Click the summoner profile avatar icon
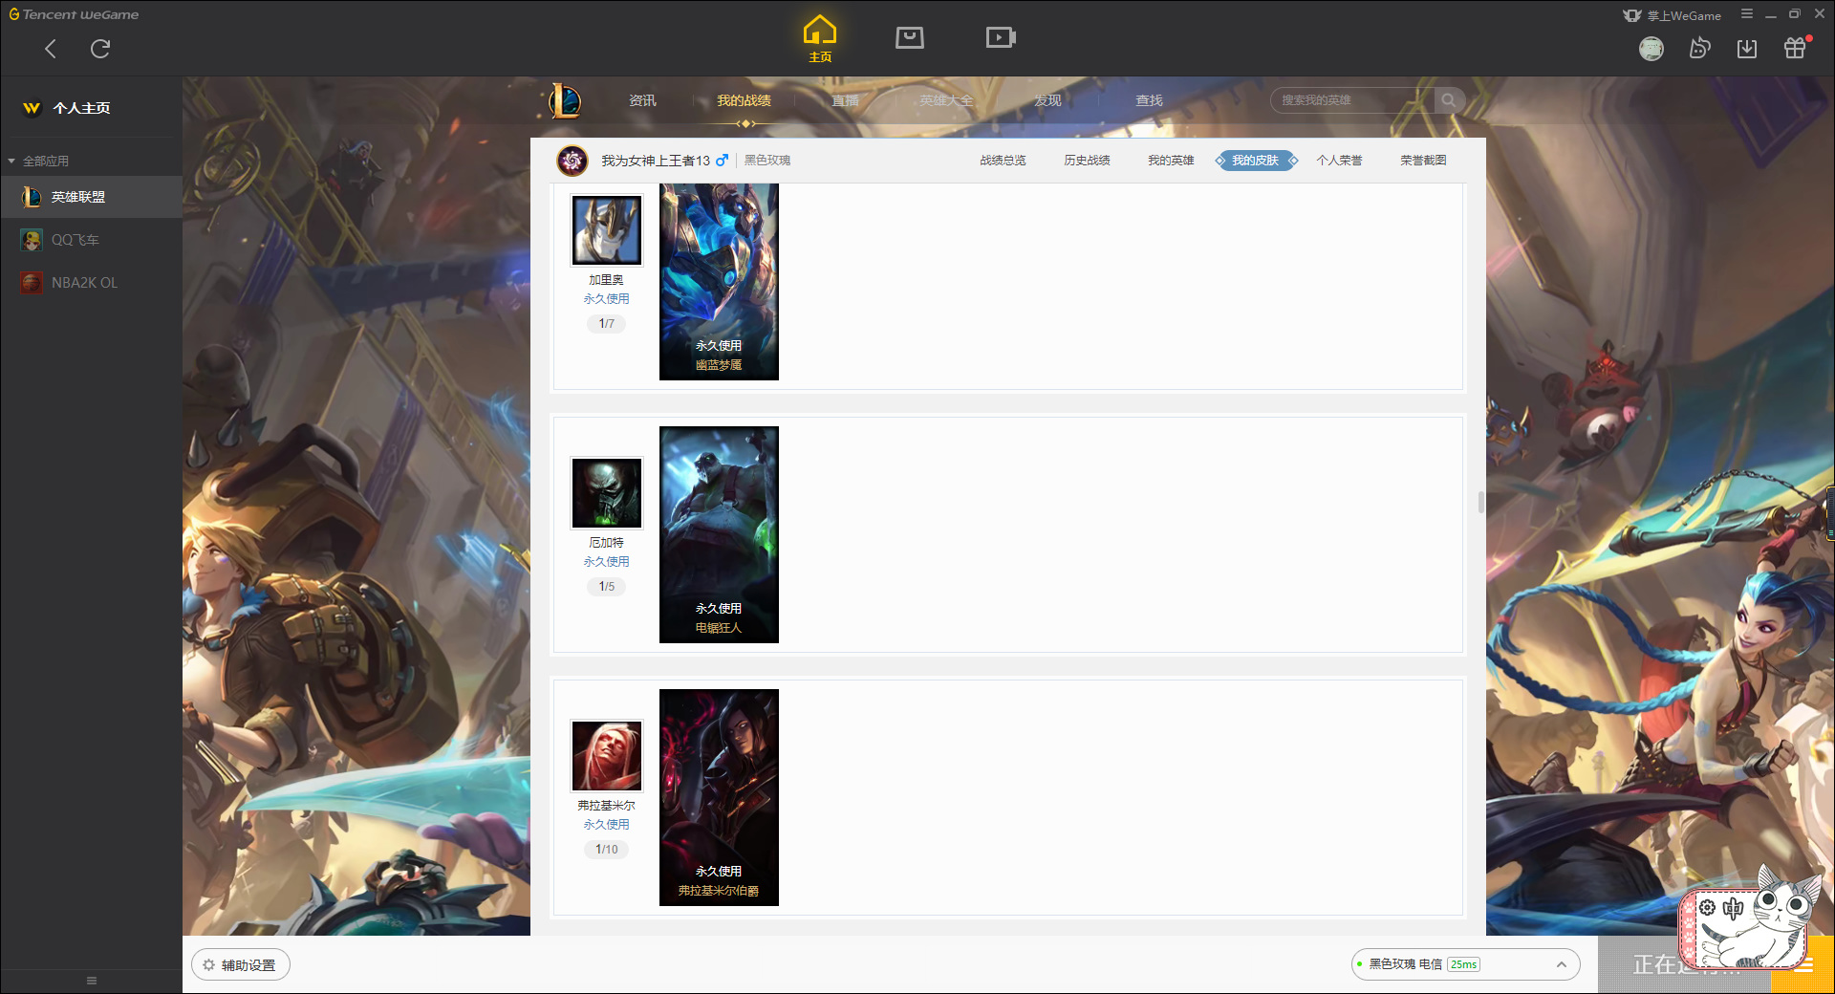 [x=572, y=161]
